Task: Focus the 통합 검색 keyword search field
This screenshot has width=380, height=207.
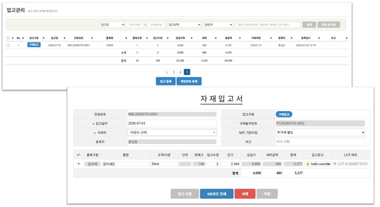Action: (x=268, y=25)
